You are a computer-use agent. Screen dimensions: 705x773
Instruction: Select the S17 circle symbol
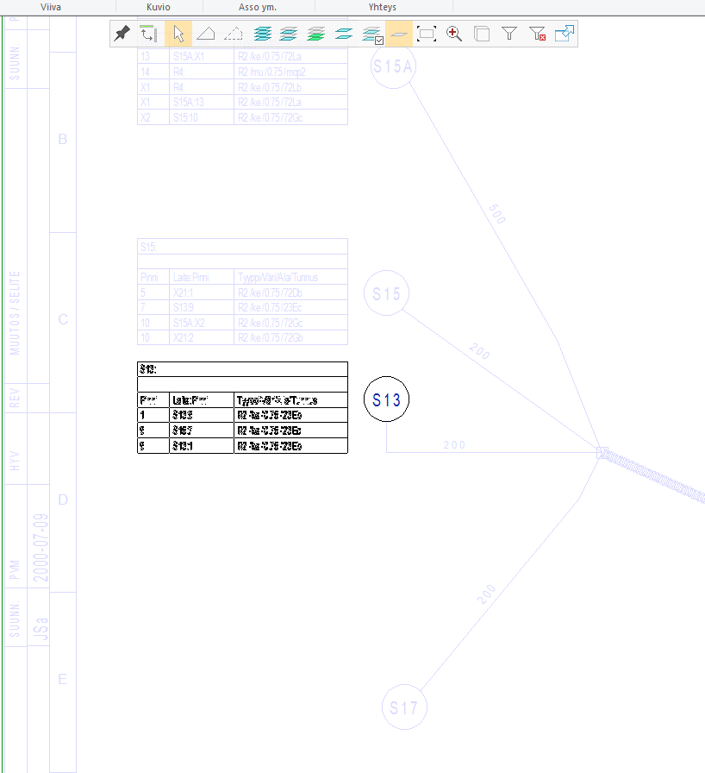(404, 707)
